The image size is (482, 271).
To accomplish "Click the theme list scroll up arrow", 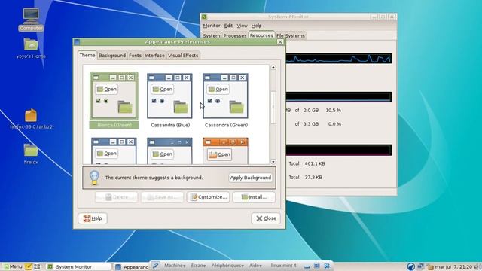I will click(x=273, y=67).
